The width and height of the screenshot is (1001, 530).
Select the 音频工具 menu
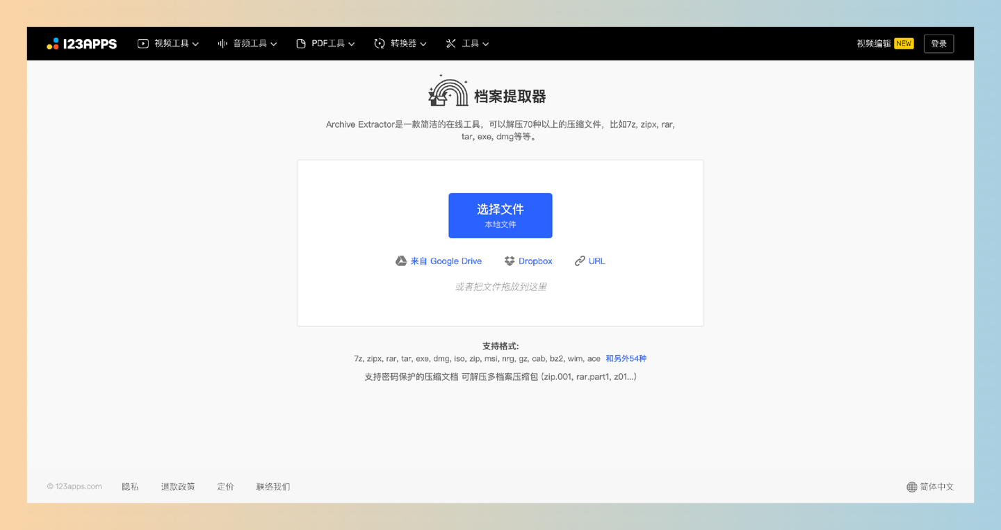247,43
